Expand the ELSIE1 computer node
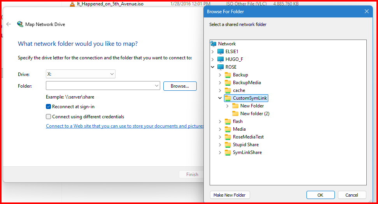The image size is (378, 204). pos(213,52)
